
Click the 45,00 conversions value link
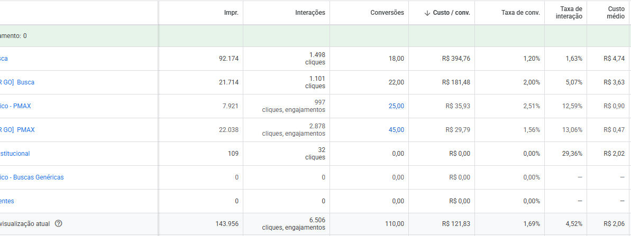click(x=396, y=130)
